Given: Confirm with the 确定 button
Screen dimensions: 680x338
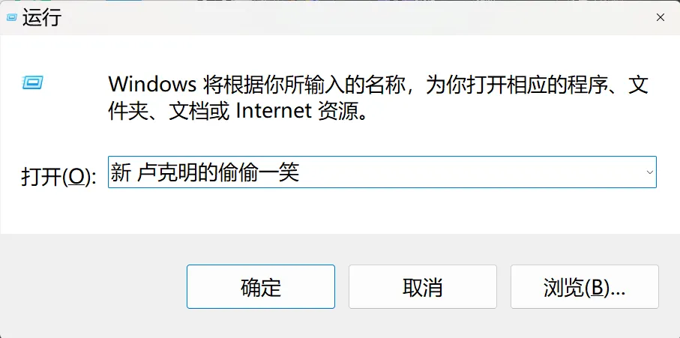Looking at the screenshot, I should click(261, 286).
